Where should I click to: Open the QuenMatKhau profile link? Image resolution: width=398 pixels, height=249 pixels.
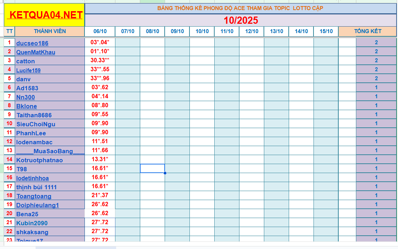tap(36, 51)
